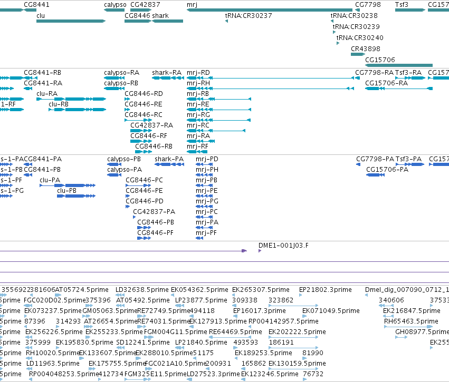Open transcript CG8446-RF
Viewport: 449px width, 382px height.
click(x=141, y=141)
